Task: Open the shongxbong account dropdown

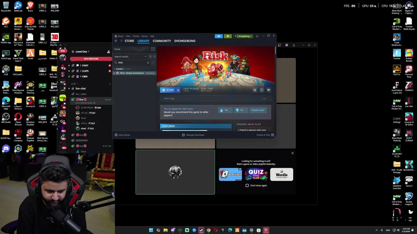Action: click(245, 36)
